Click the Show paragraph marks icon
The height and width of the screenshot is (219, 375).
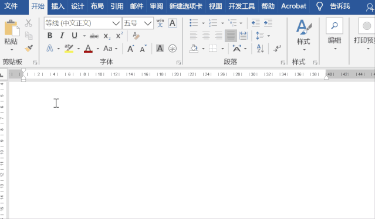click(277, 49)
